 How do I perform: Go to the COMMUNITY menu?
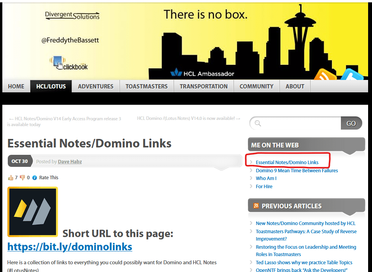[x=256, y=86]
